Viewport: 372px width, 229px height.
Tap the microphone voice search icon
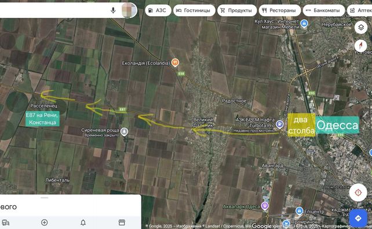point(113,10)
